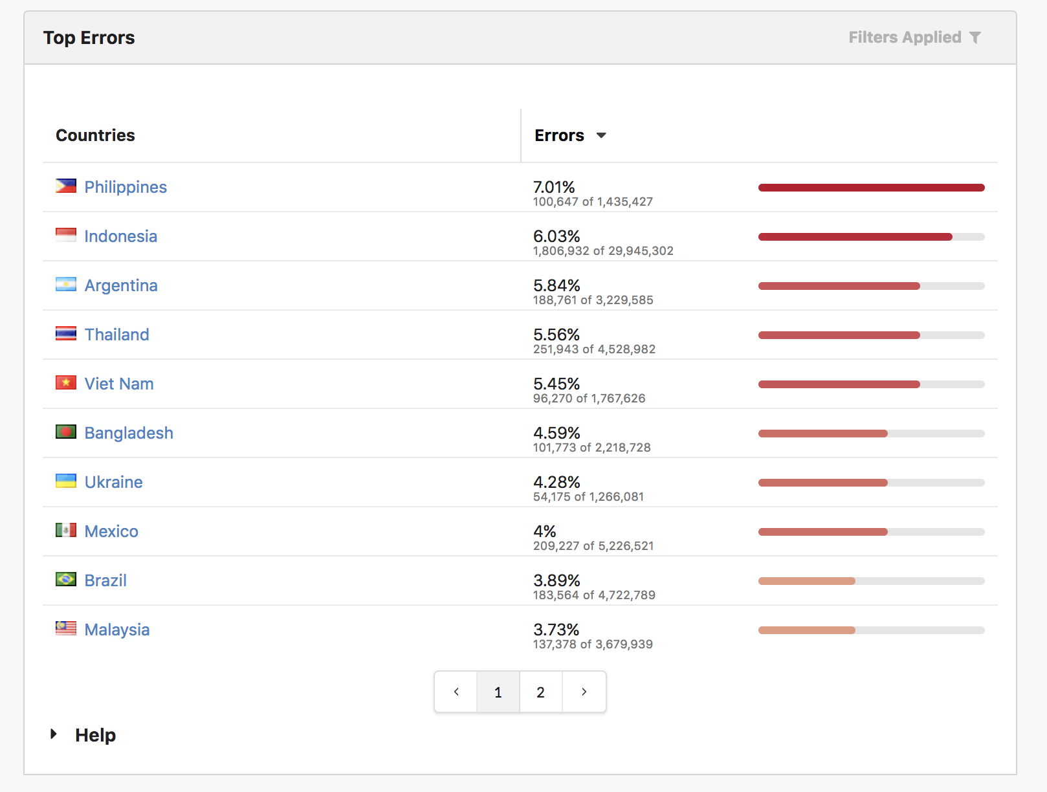Click the Viet Nam flag icon
1047x792 pixels.
tap(65, 383)
